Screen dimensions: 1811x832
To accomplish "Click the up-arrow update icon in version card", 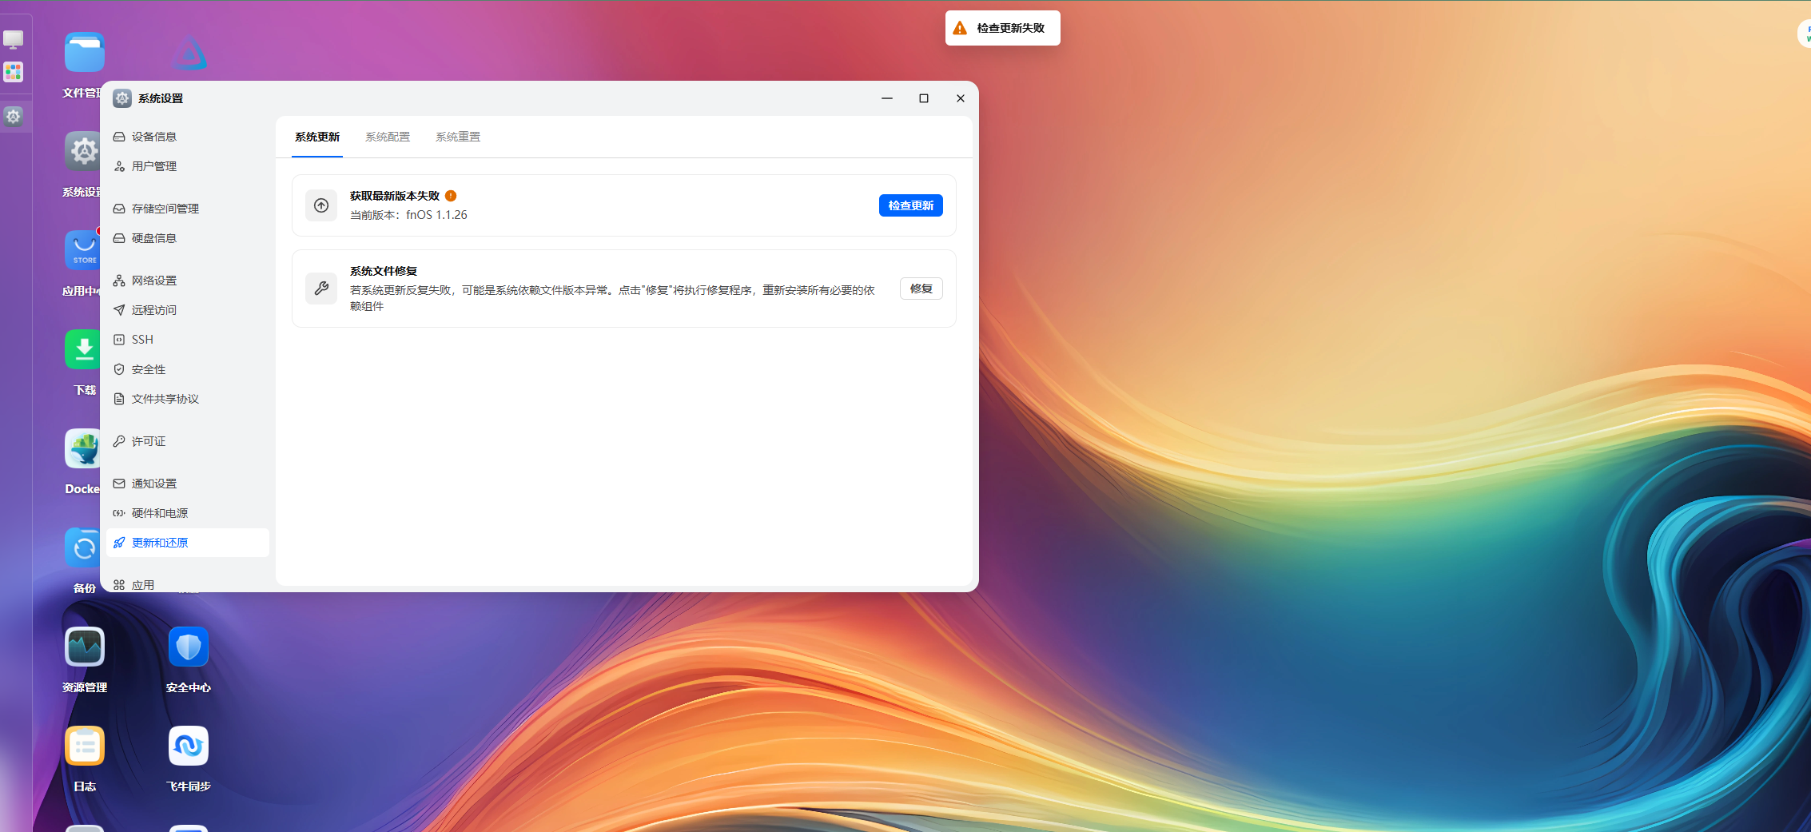I will point(321,205).
